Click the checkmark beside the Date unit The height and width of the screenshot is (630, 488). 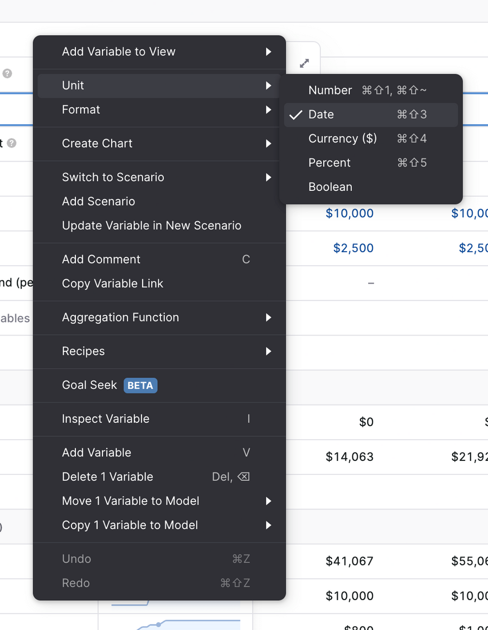coord(296,114)
